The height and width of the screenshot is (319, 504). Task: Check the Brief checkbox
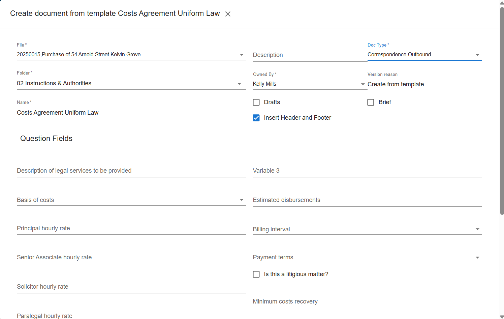pos(371,102)
